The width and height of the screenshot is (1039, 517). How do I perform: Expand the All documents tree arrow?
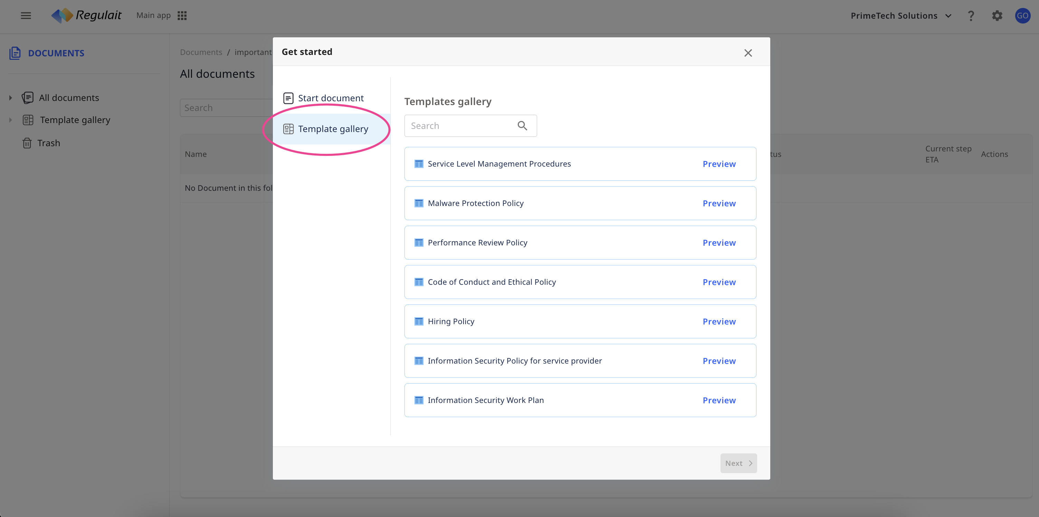click(10, 98)
